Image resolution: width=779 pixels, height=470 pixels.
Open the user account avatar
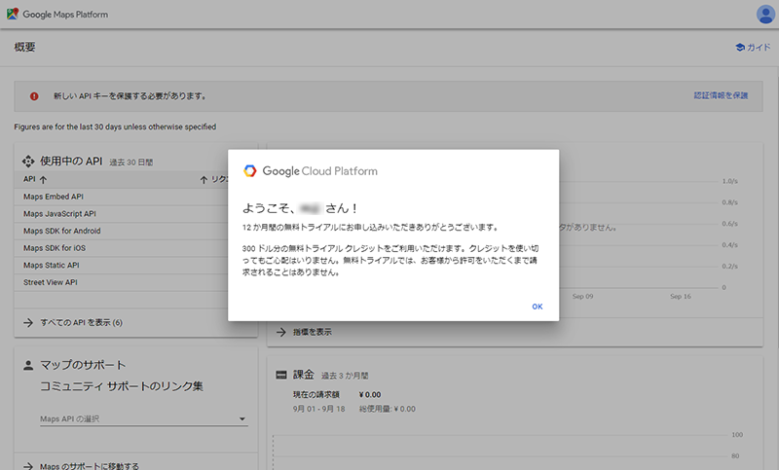click(765, 15)
